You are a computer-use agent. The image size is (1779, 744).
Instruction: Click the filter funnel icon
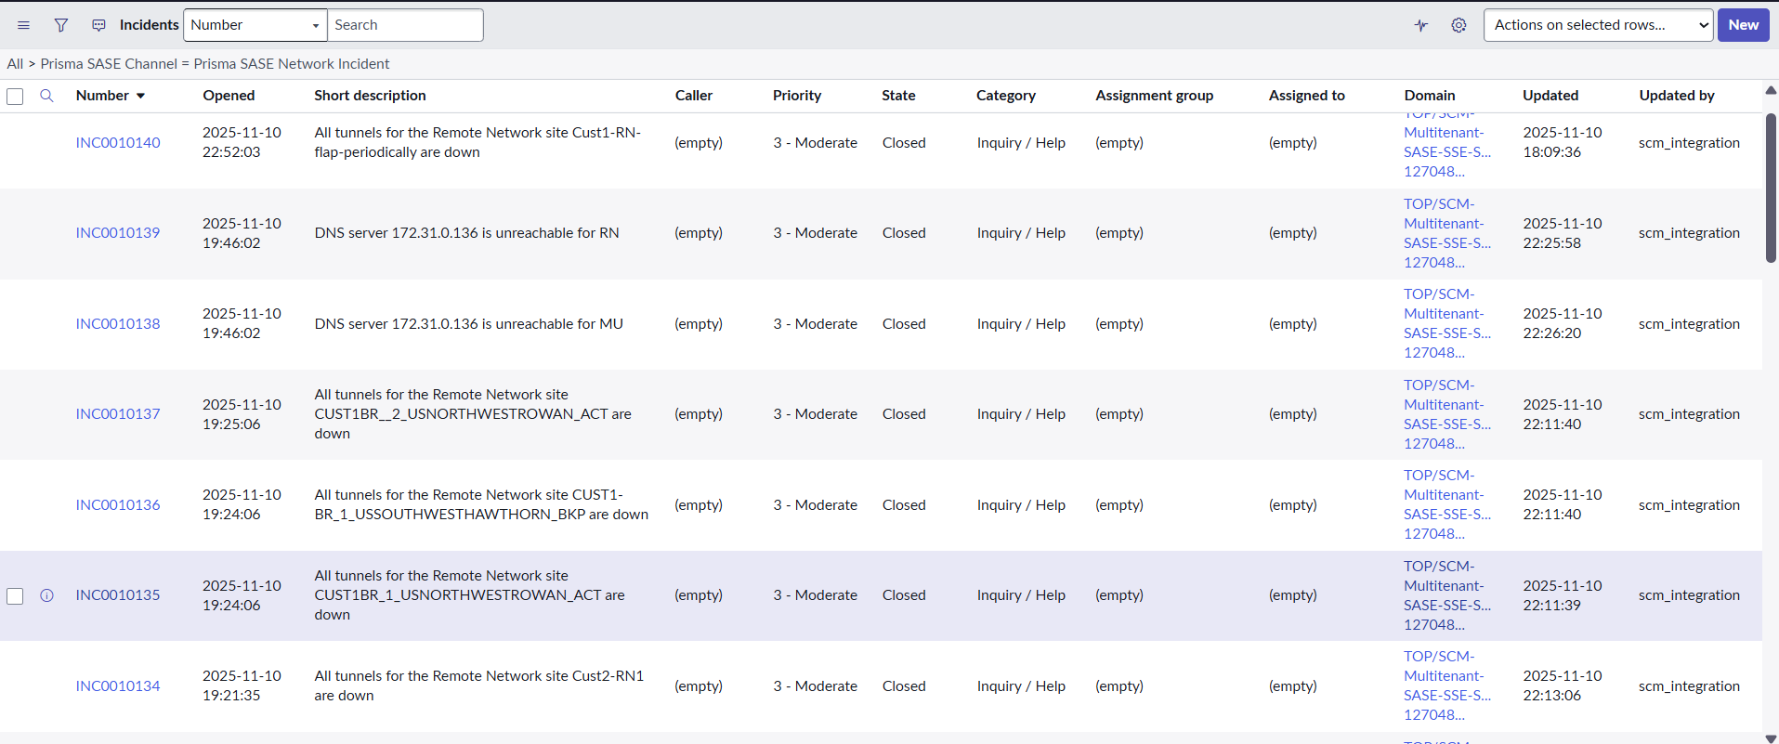(x=61, y=25)
